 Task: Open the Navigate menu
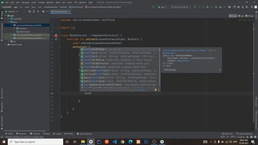[26, 2]
